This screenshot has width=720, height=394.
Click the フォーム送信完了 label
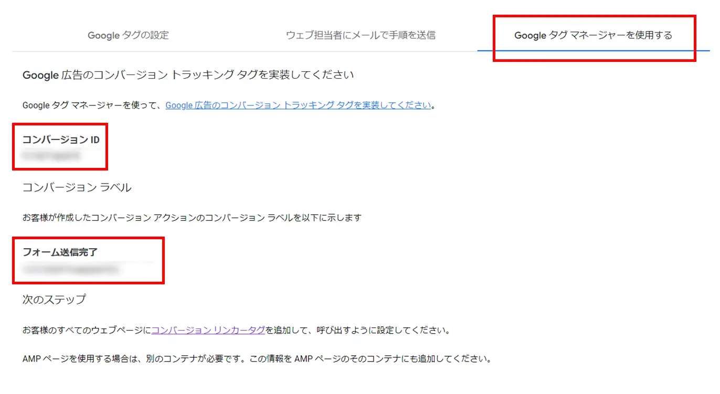pos(60,252)
